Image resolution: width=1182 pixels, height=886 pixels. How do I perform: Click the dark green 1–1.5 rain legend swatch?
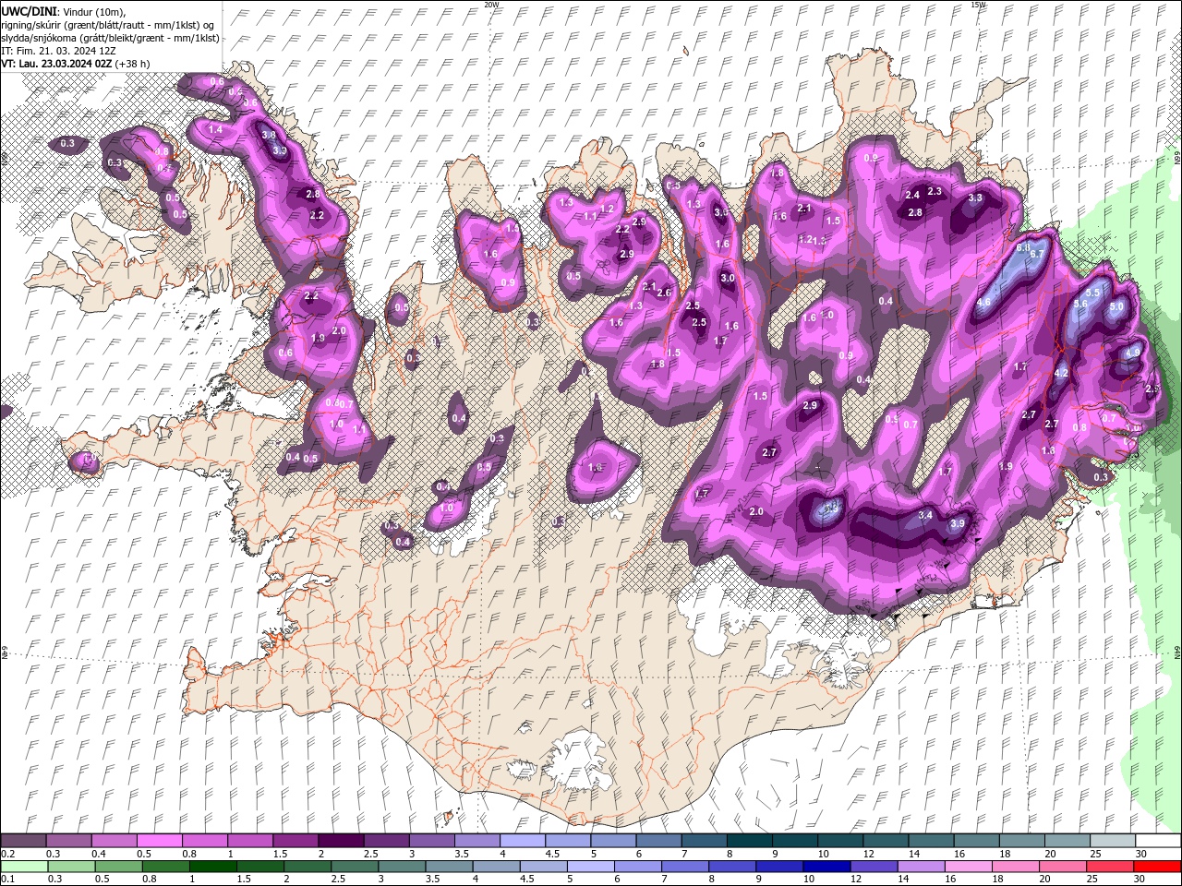(213, 867)
